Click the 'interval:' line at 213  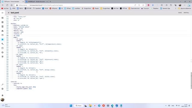coord(14,82)
